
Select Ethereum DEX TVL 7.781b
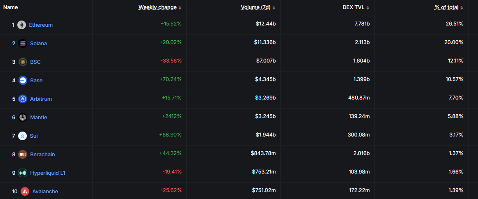[361, 24]
